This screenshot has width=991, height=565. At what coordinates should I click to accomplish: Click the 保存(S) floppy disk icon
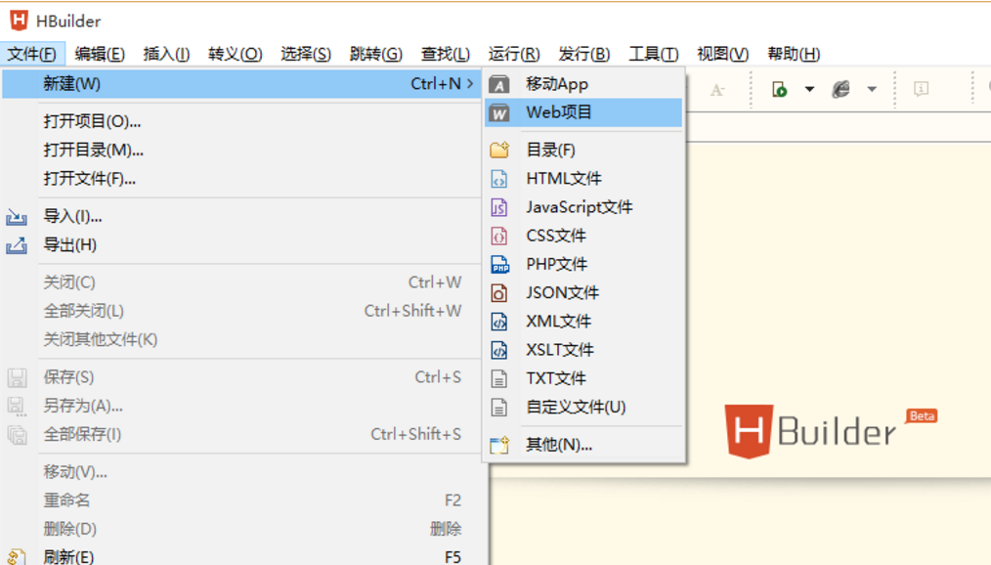tap(17, 378)
